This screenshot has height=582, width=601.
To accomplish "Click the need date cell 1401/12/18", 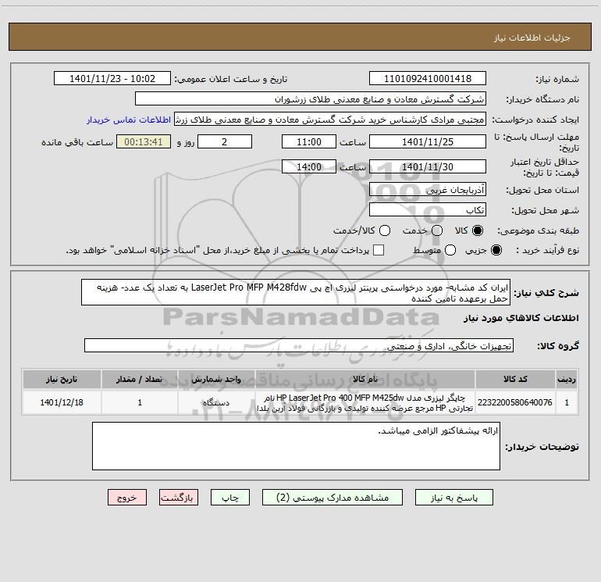I will point(62,402).
